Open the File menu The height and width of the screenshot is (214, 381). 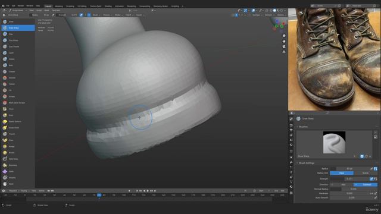tap(8, 6)
